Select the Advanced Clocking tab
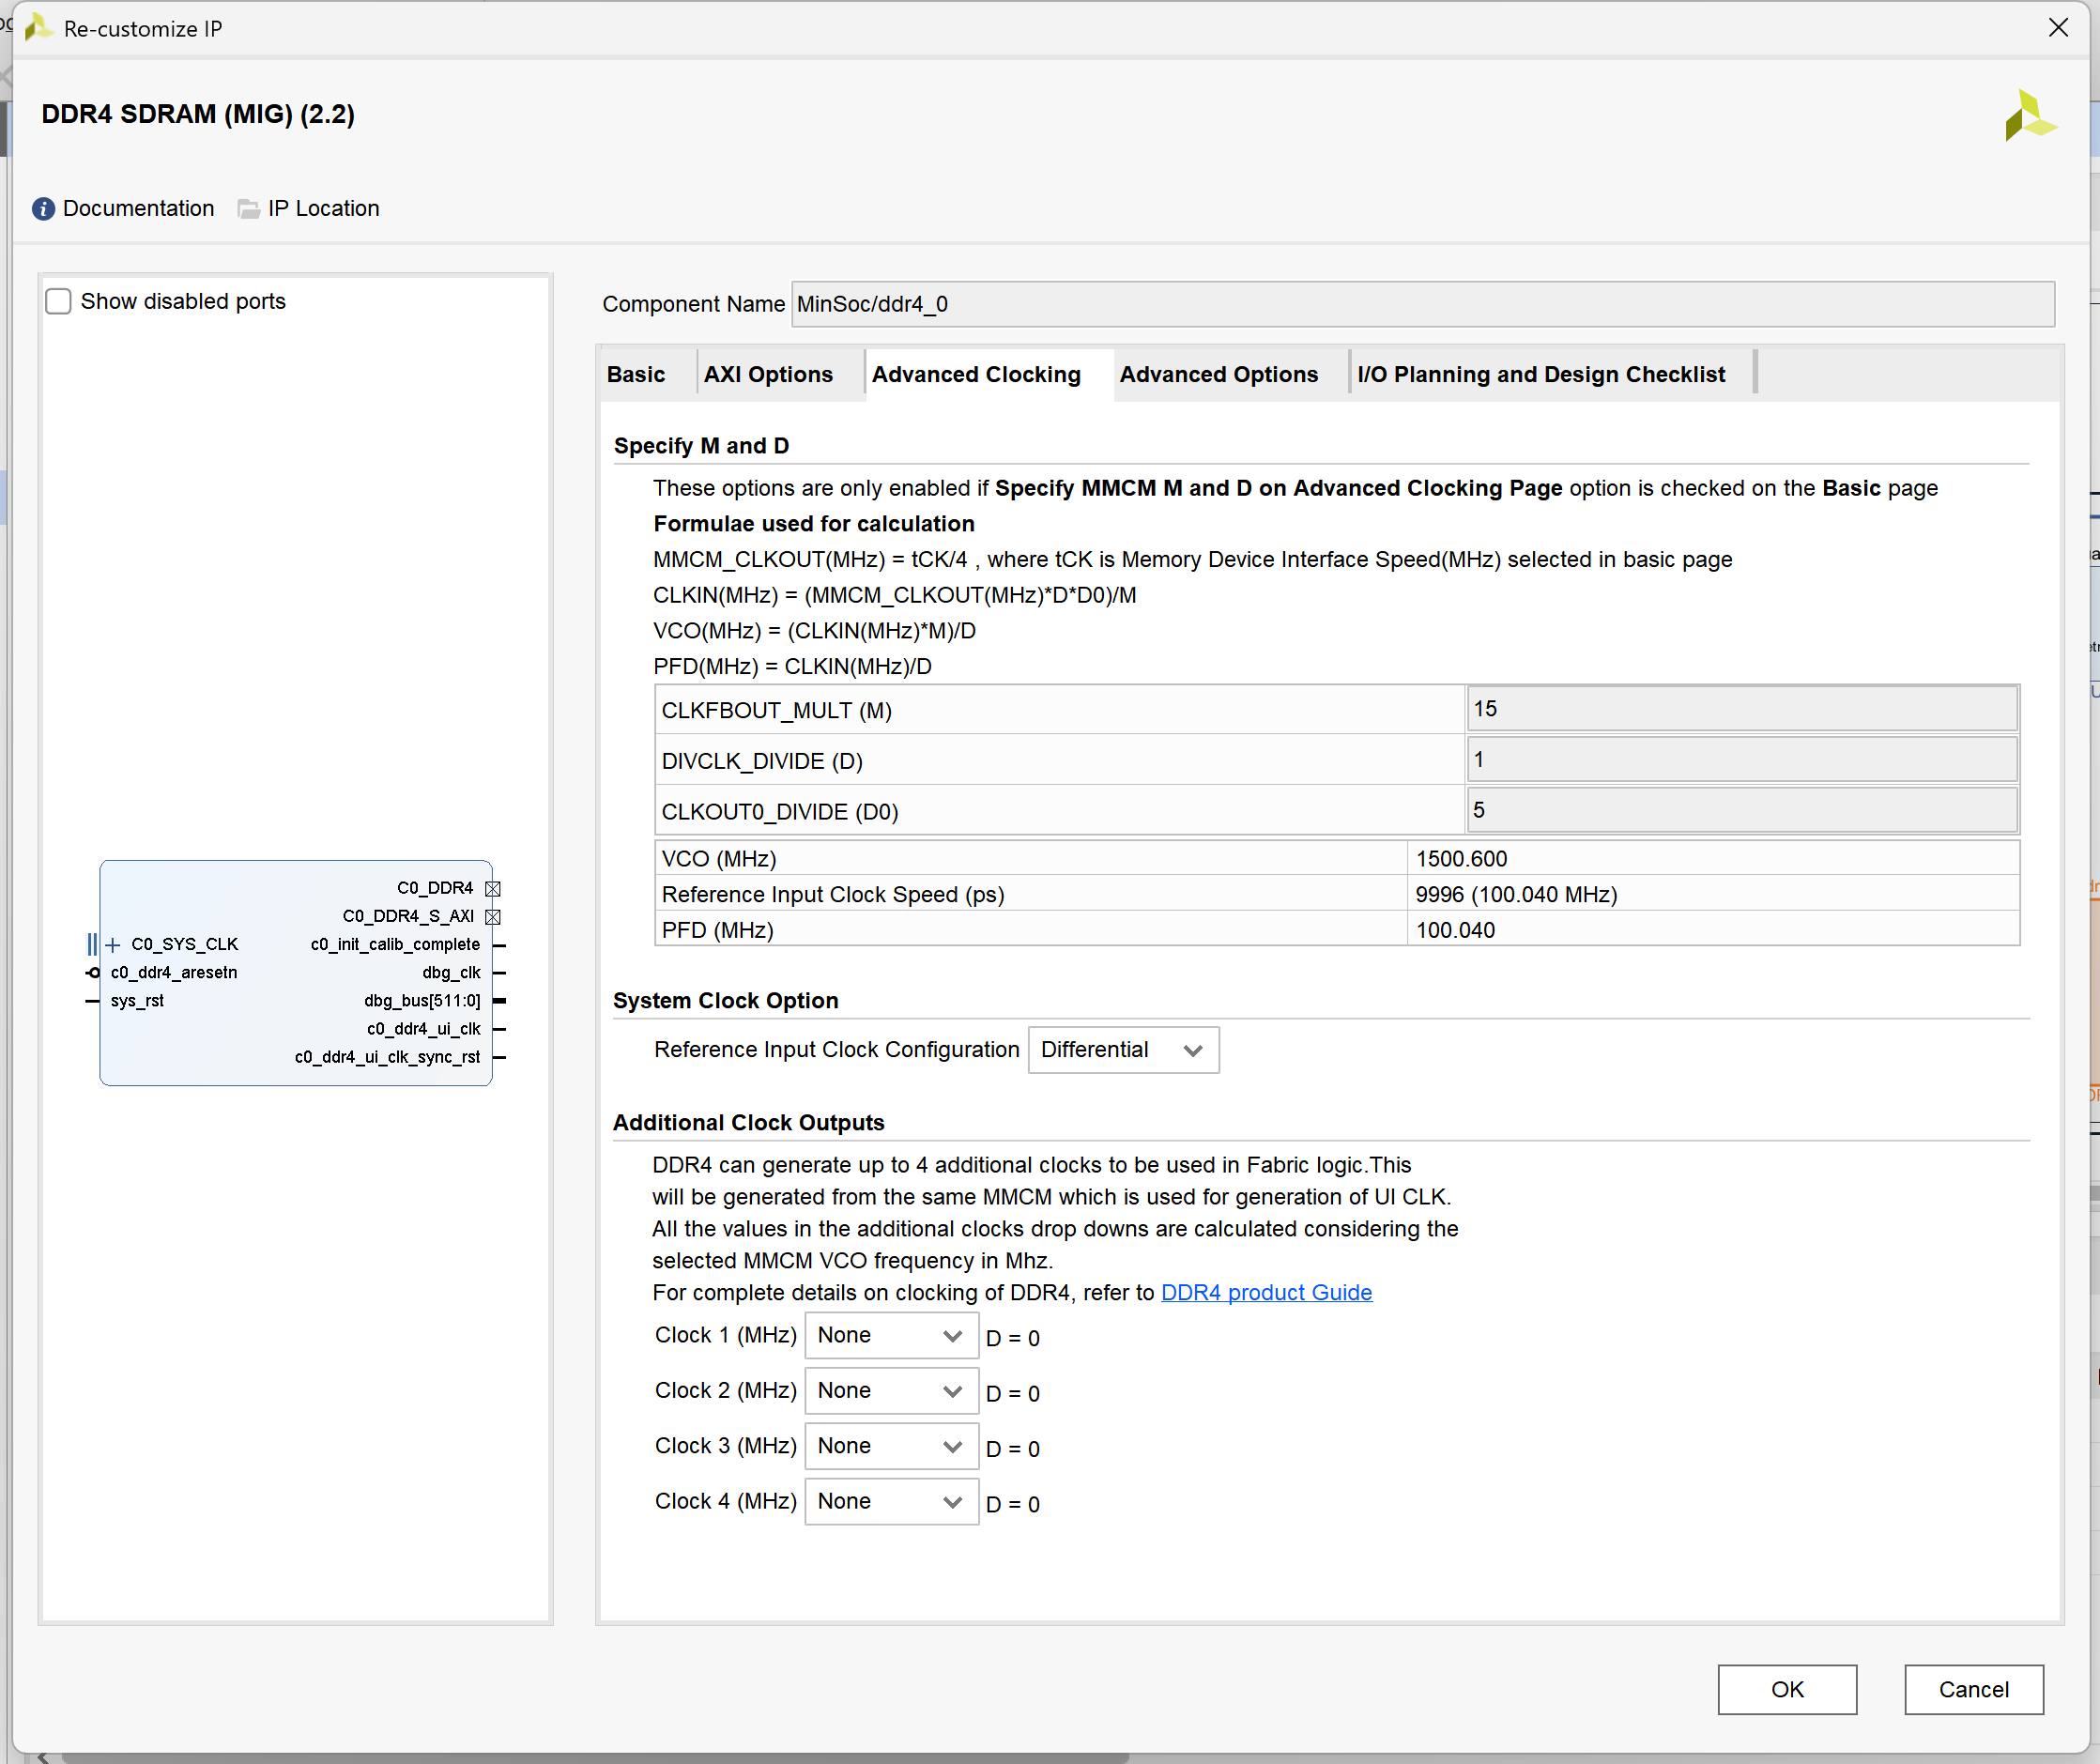The width and height of the screenshot is (2100, 1764). [x=976, y=375]
